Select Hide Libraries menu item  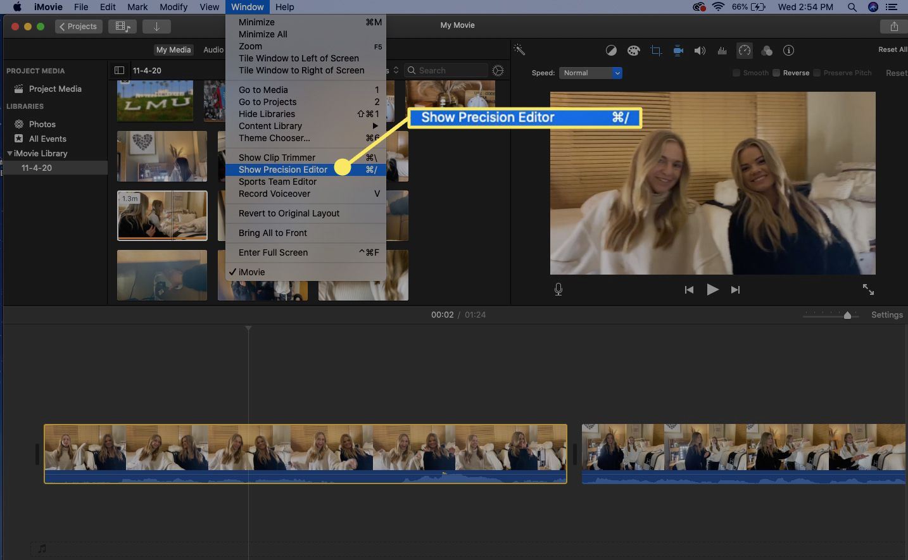306,114
